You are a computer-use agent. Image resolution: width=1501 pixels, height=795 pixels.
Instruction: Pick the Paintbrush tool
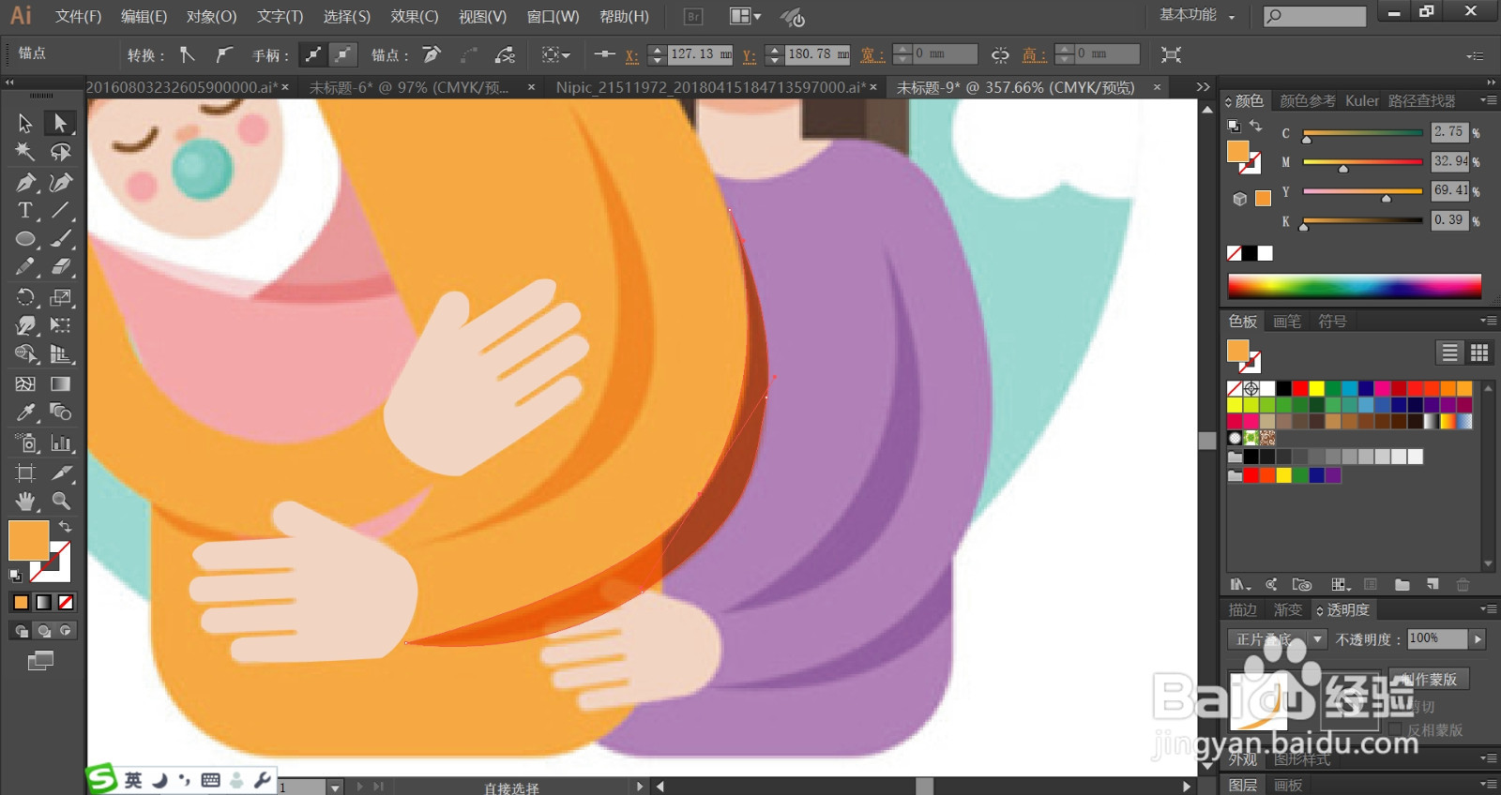(60, 239)
